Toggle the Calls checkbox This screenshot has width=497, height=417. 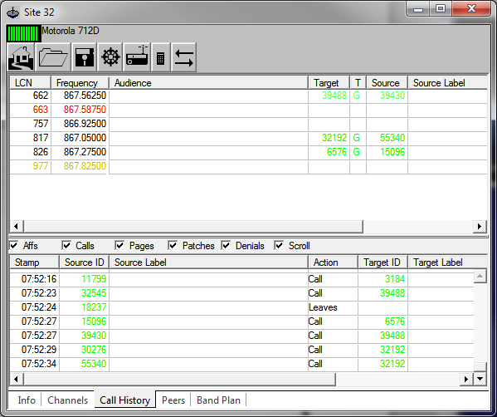(x=66, y=245)
